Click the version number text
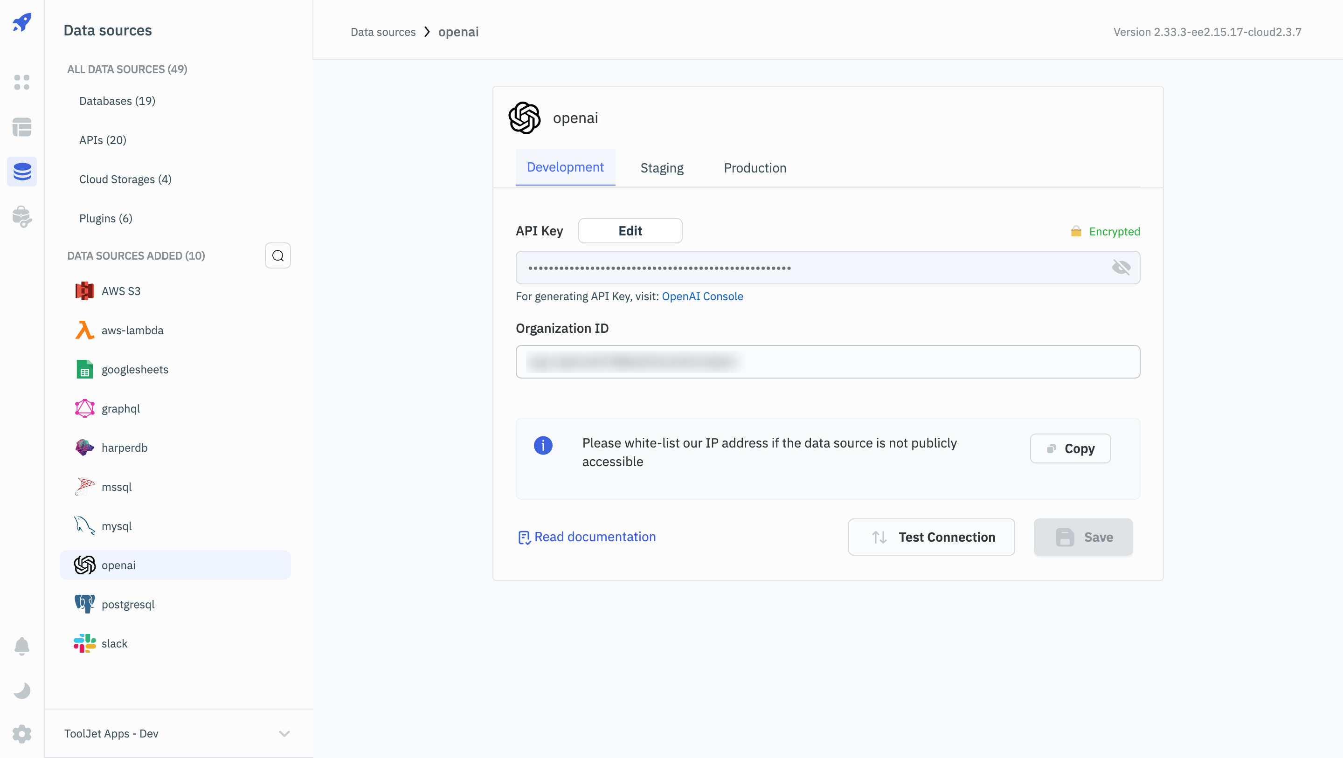Image resolution: width=1343 pixels, height=758 pixels. point(1207,32)
